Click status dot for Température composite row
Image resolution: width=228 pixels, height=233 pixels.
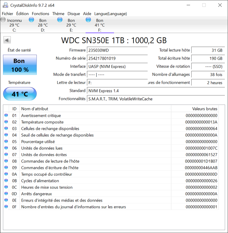(6, 122)
